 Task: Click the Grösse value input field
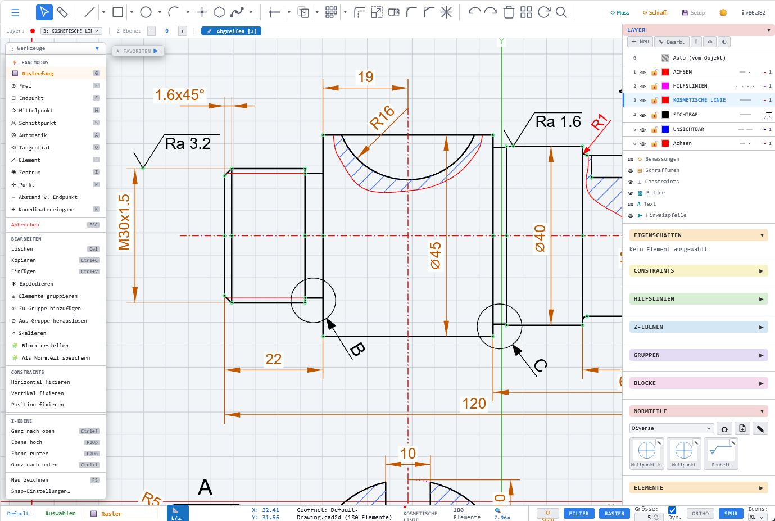(x=649, y=517)
